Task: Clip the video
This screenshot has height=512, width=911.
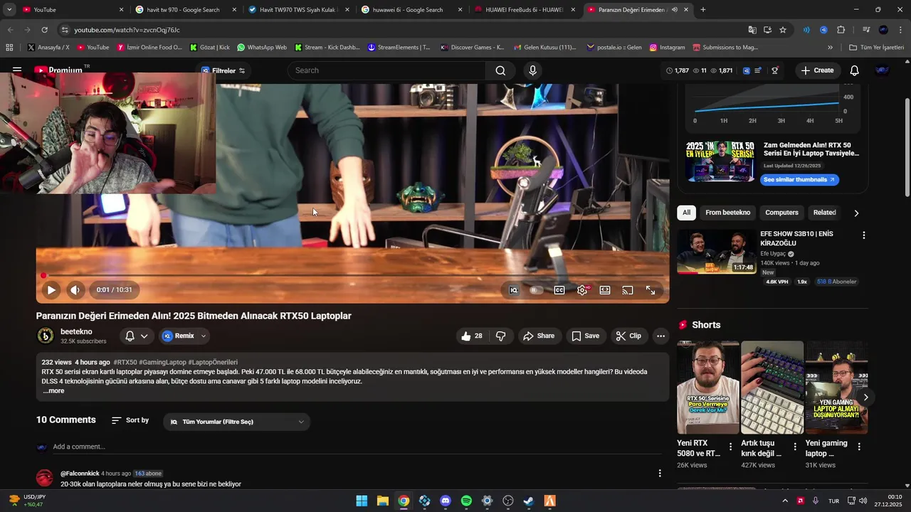Action: [628, 336]
